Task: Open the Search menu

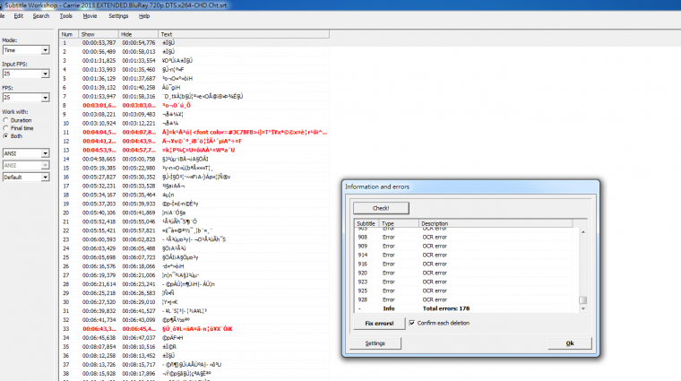Action: click(x=41, y=16)
